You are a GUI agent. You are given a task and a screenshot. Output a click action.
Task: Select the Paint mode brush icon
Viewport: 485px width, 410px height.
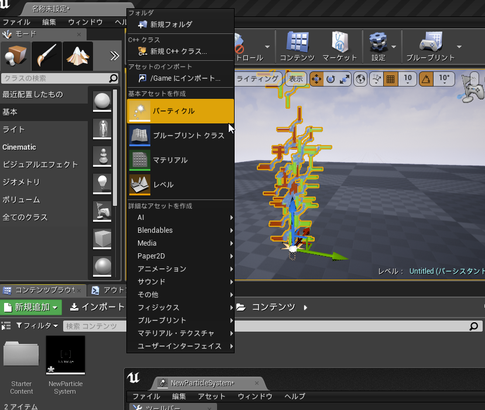point(46,56)
